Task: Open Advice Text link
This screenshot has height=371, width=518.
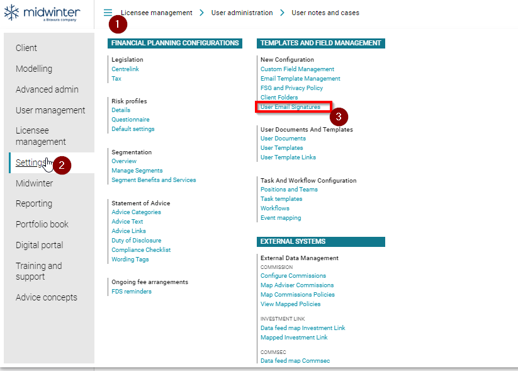Action: coord(127,222)
